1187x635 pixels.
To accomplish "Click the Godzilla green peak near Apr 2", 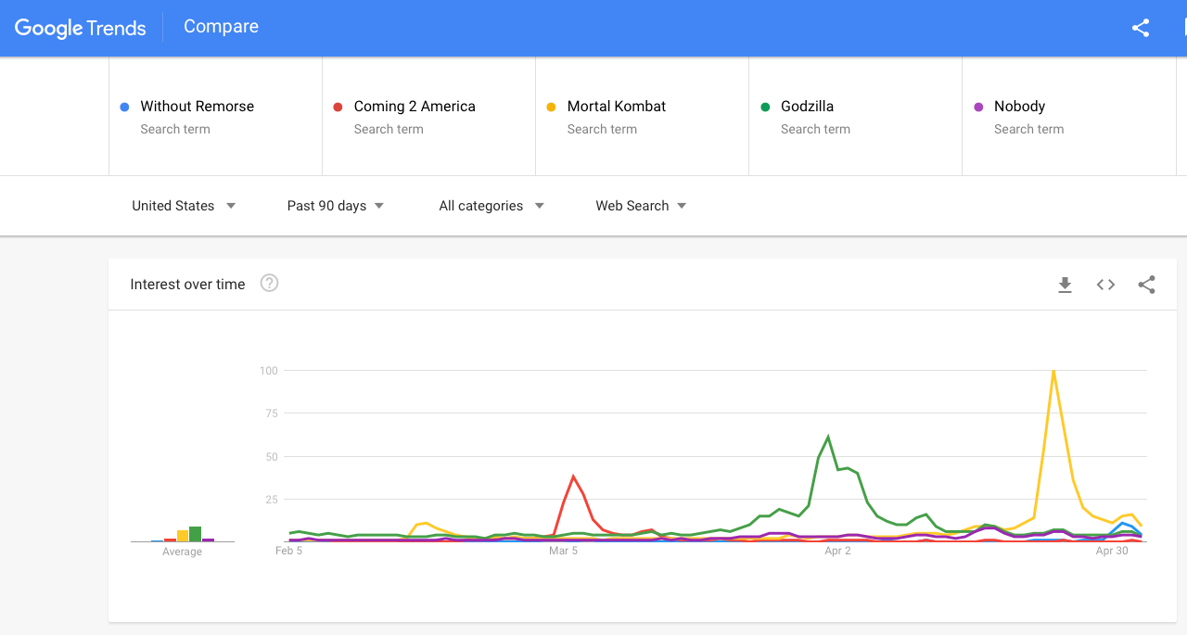I will (828, 437).
